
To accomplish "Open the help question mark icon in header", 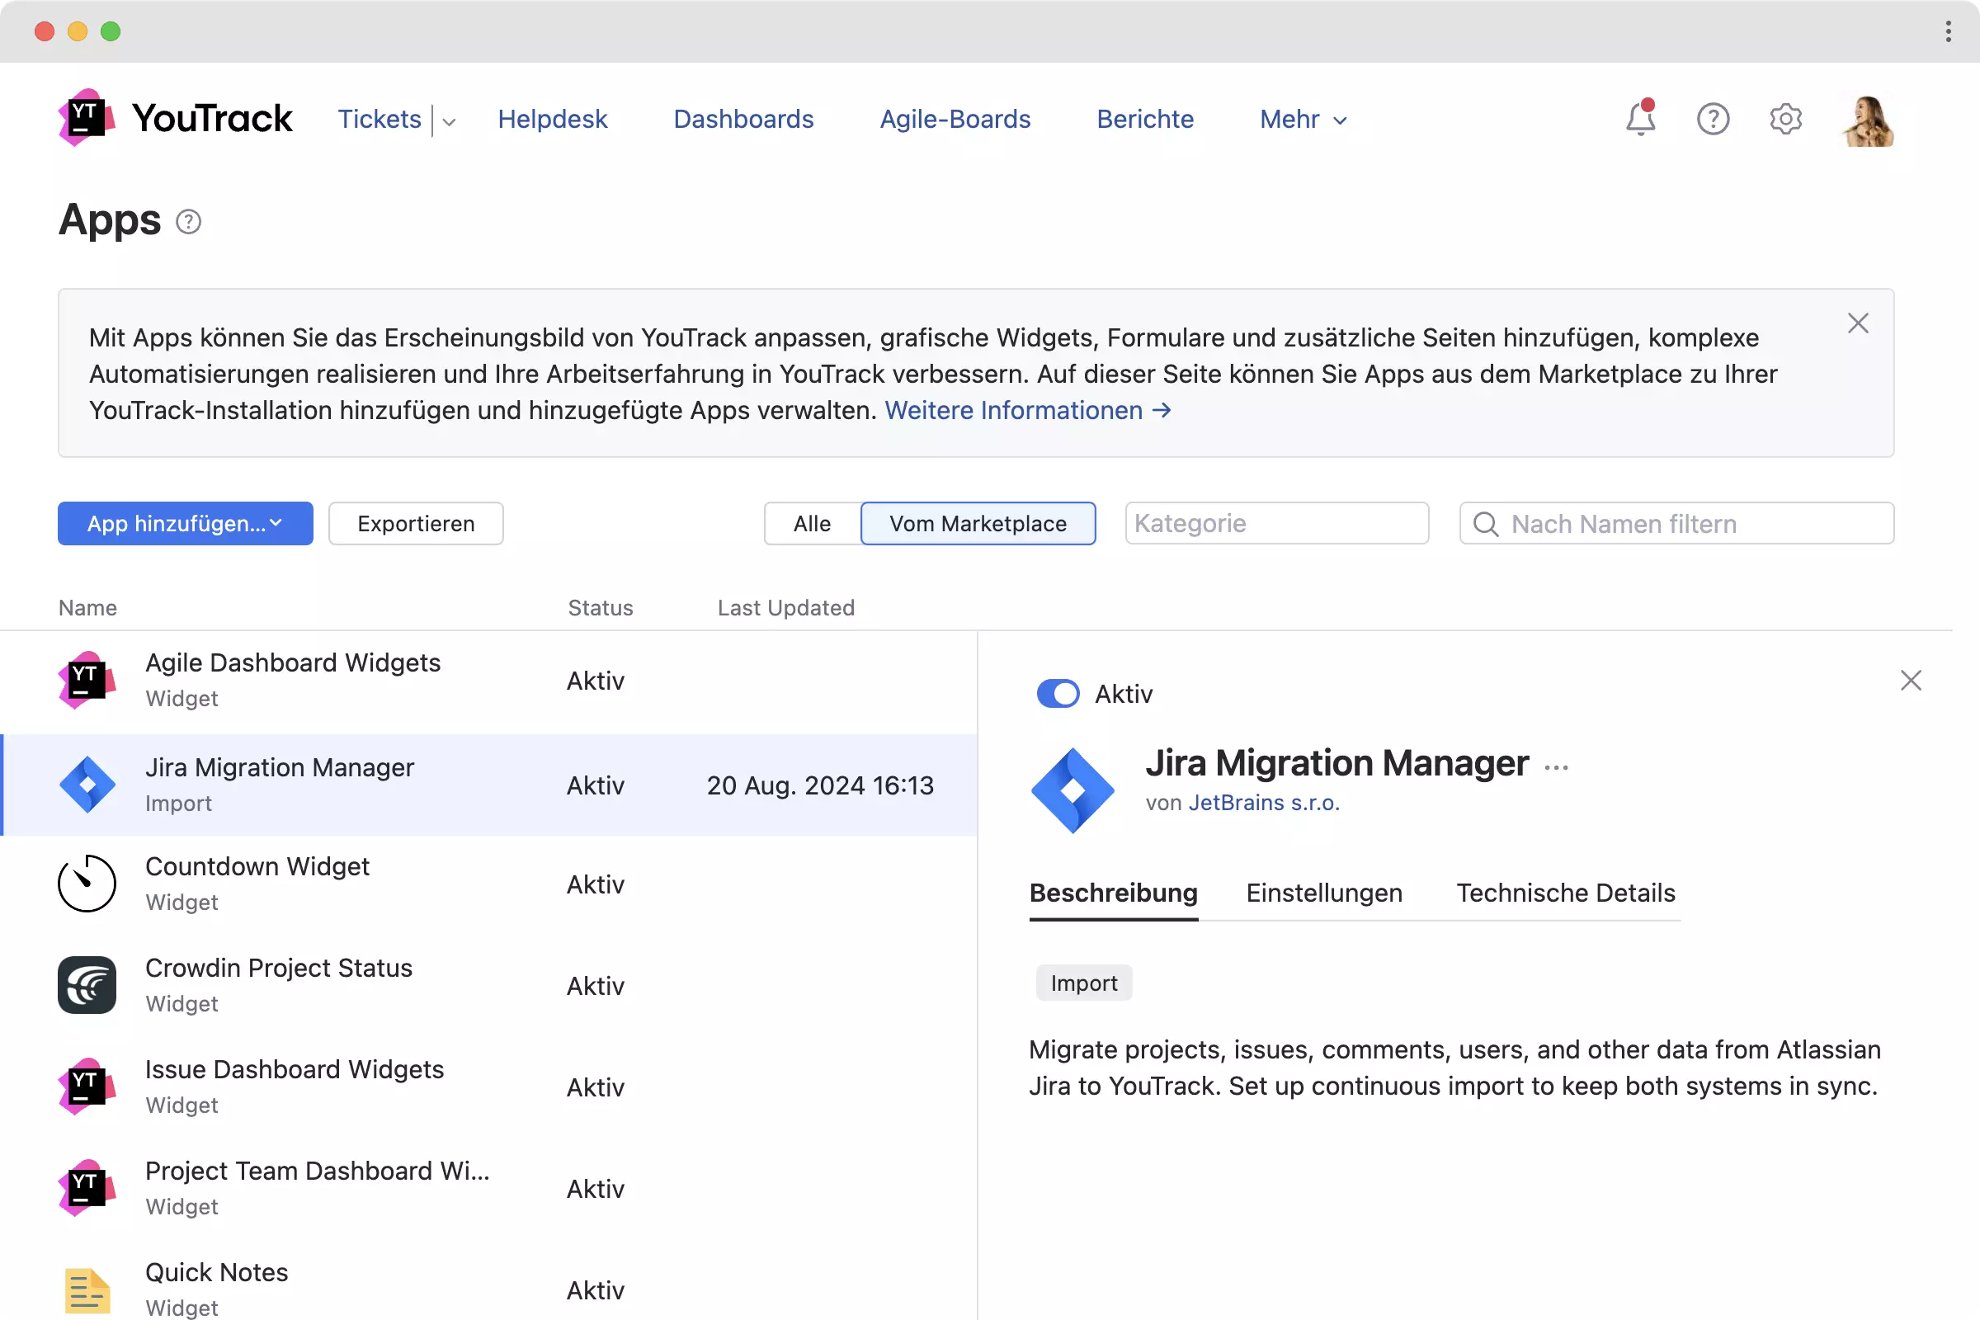I will tap(1713, 119).
